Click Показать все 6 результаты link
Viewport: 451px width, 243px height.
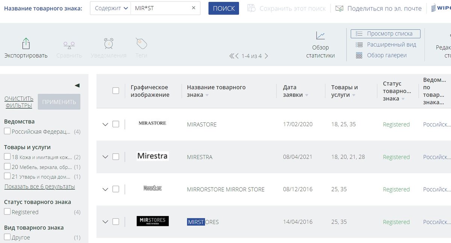tap(39, 186)
